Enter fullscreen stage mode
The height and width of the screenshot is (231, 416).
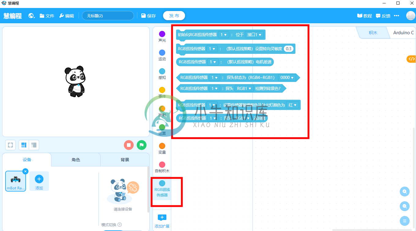coord(10,145)
